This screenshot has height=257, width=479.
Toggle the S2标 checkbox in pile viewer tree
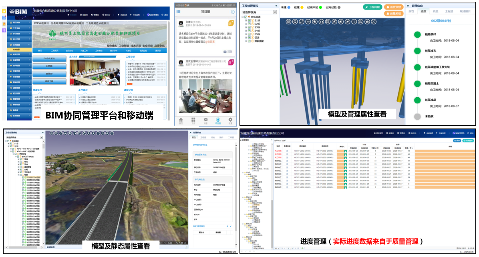[x=249, y=24]
